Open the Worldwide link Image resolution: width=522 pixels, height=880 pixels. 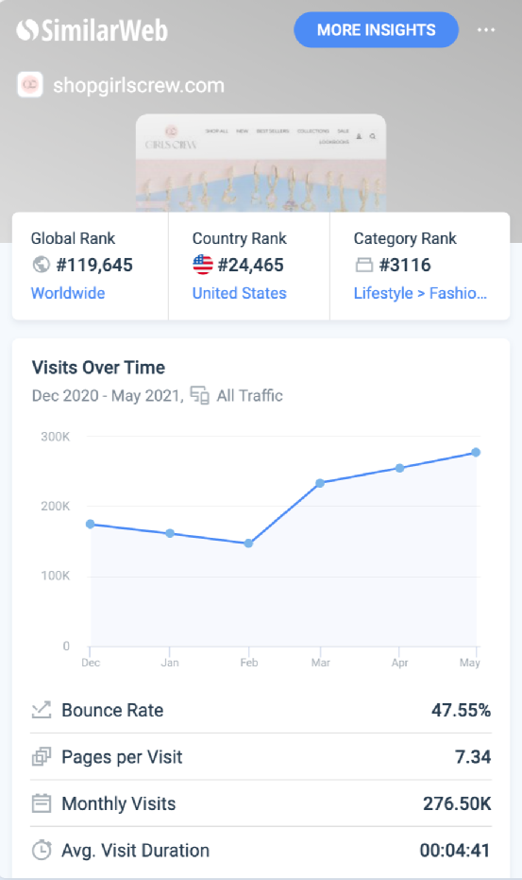tap(68, 293)
